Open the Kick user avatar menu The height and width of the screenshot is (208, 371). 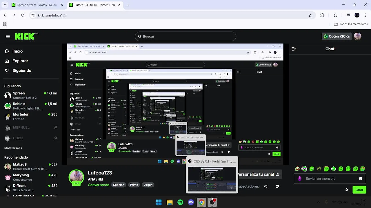pyautogui.click(x=357, y=36)
